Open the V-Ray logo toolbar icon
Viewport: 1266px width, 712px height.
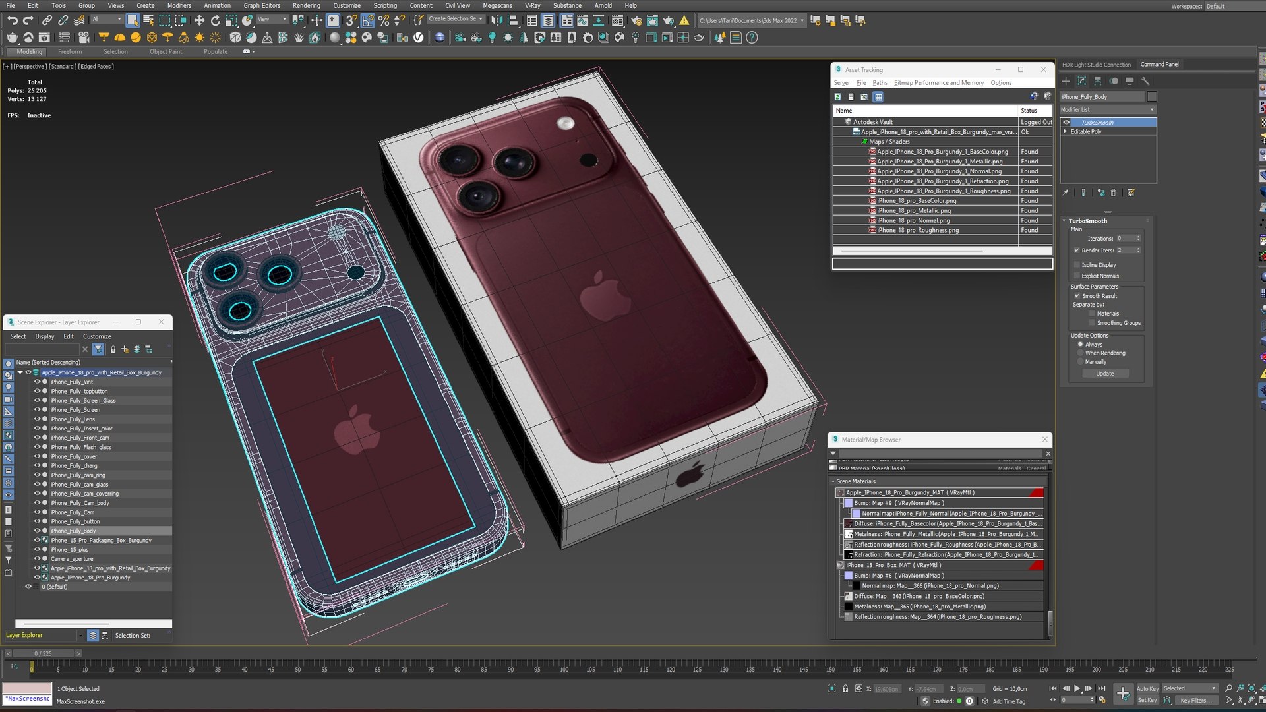click(x=419, y=38)
